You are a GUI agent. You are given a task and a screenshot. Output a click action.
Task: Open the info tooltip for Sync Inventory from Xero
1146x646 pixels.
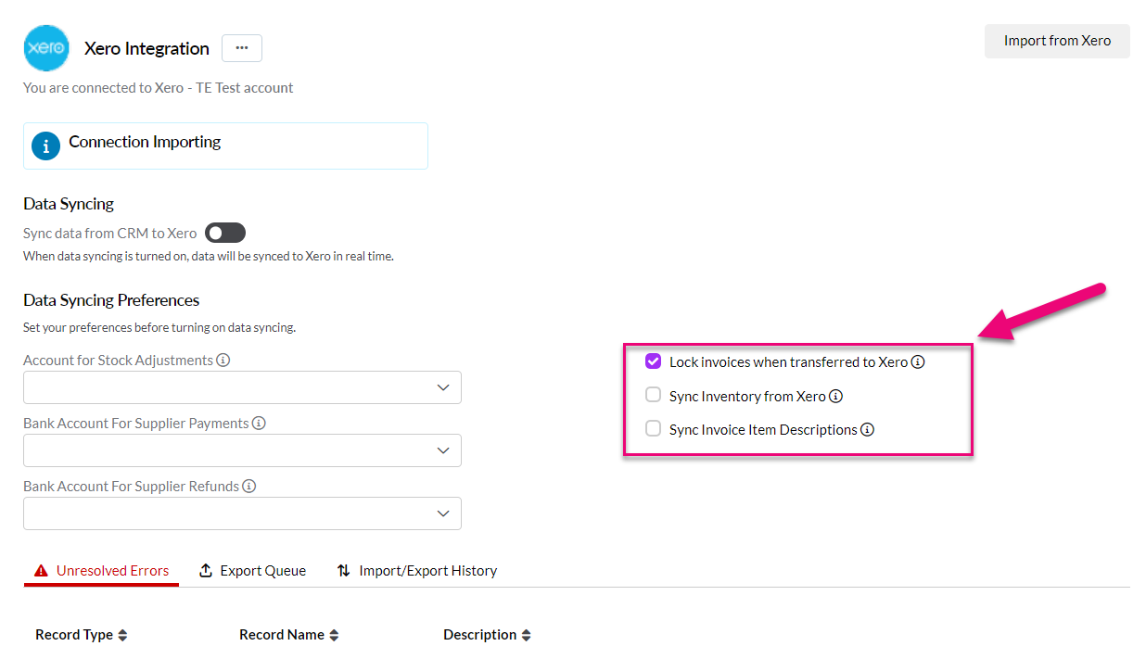836,396
